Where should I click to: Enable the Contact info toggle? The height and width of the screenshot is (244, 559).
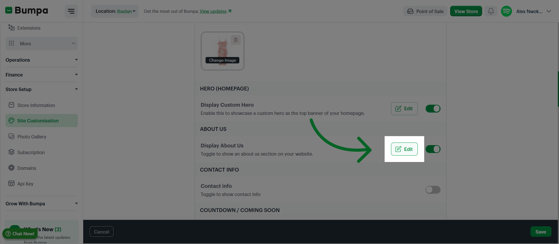433,190
